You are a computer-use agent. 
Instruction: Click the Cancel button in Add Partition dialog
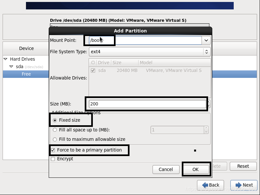(166, 169)
